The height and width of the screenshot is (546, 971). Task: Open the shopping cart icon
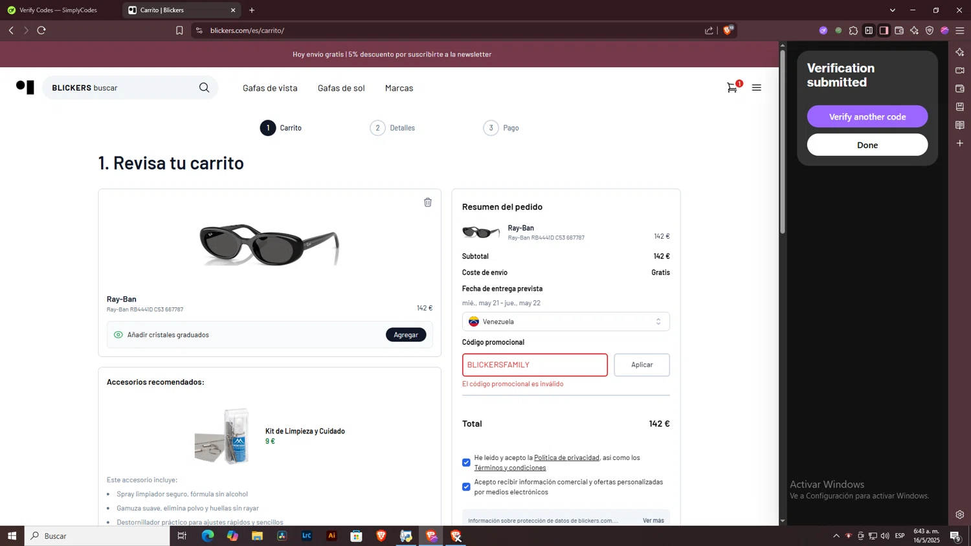[732, 87]
